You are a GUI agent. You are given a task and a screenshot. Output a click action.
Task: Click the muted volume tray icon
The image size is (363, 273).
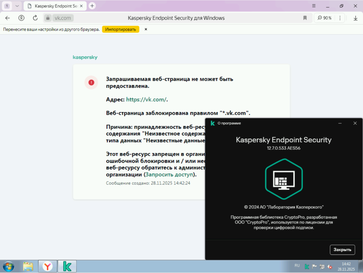click(x=330, y=267)
